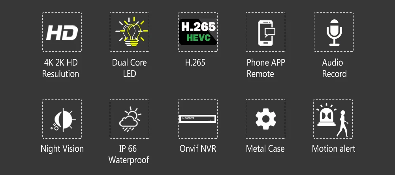
Task: Click the Audio Record microphone icon
Action: [334, 32]
